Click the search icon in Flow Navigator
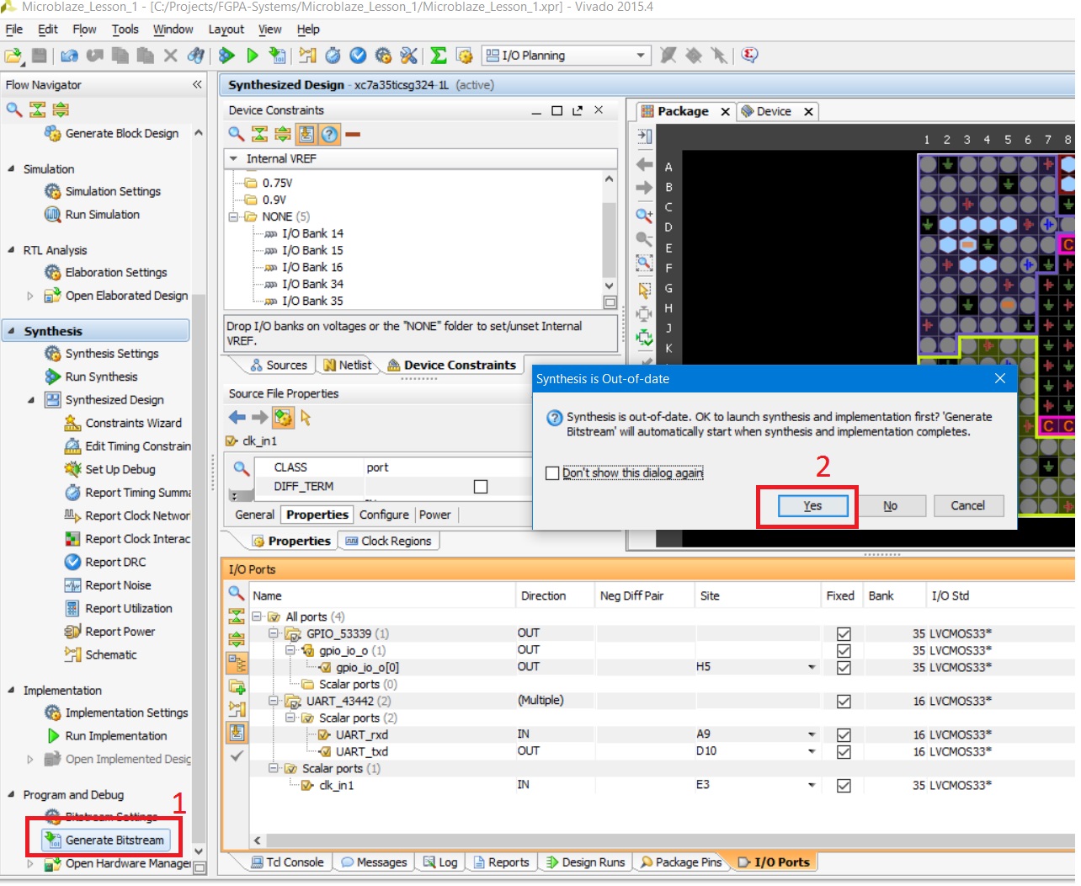The height and width of the screenshot is (886, 1081). (14, 109)
